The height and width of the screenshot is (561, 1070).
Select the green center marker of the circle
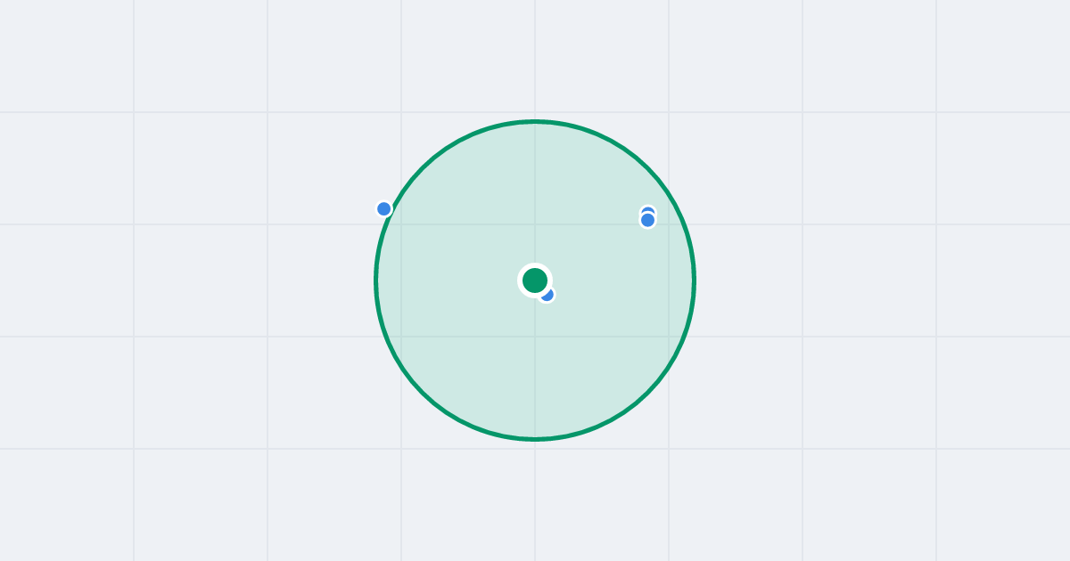coord(535,280)
